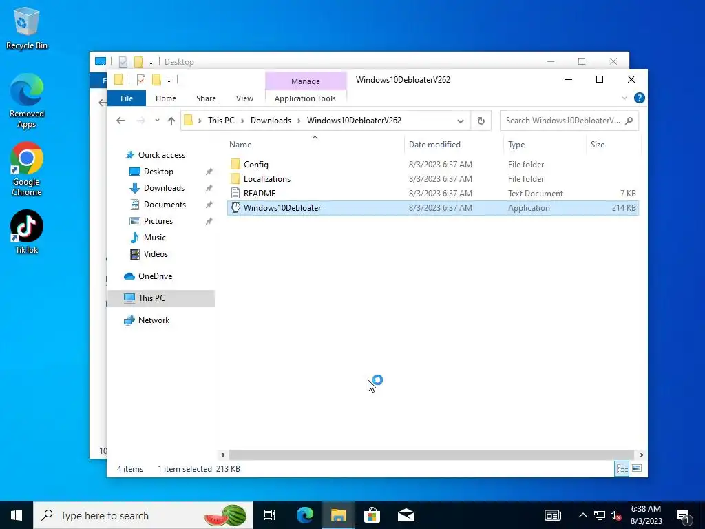705x529 pixels.
Task: Launch Google Chrome from the desktop
Action: pyautogui.click(x=27, y=168)
